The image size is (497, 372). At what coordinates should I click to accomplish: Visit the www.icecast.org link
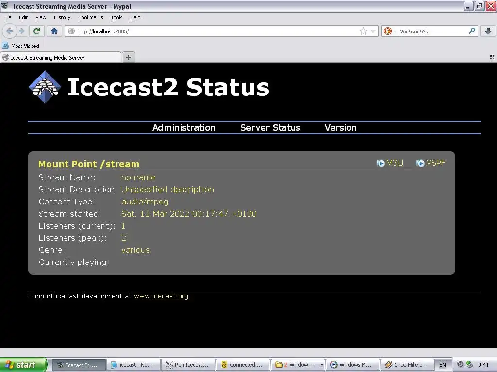coord(161,296)
